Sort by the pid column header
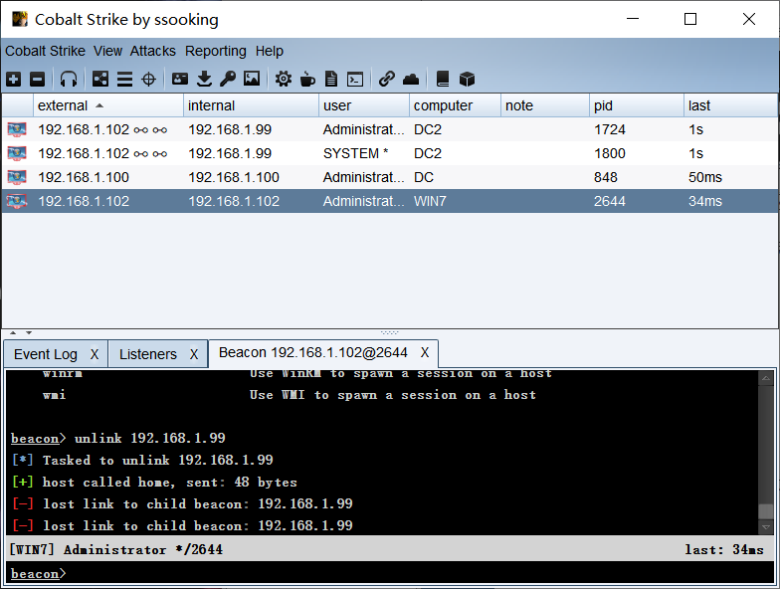The image size is (780, 589). [637, 105]
